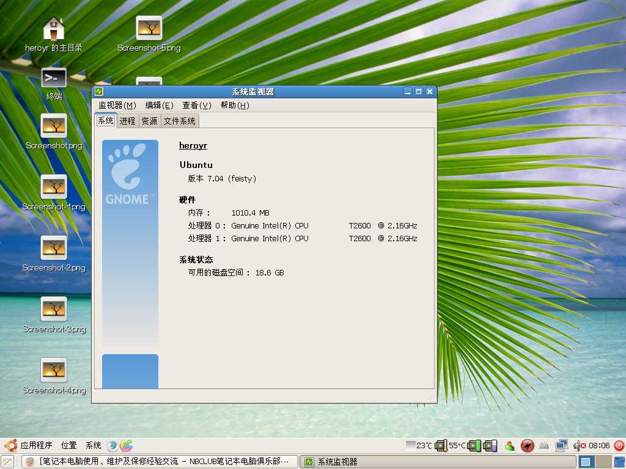Switch to the 资源 tab
This screenshot has height=469, width=626.
149,121
